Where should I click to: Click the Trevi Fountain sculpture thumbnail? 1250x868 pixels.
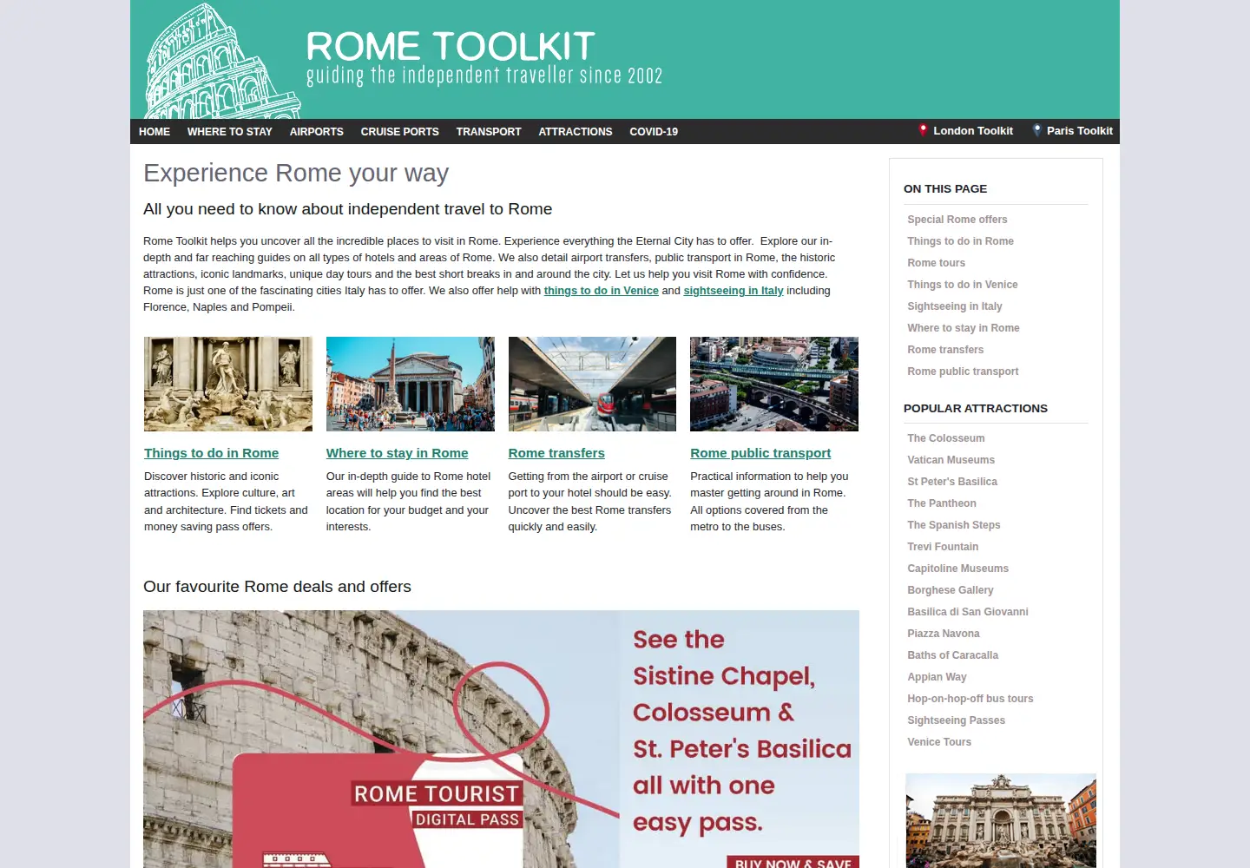(228, 384)
